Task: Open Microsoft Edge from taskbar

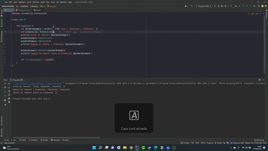Action: [156, 148]
